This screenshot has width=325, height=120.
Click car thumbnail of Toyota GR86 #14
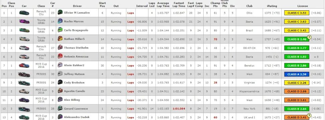pyautogui.click(x=24, y=21)
